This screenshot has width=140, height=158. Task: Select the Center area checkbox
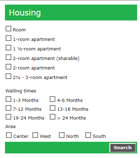pyautogui.click(x=9, y=135)
